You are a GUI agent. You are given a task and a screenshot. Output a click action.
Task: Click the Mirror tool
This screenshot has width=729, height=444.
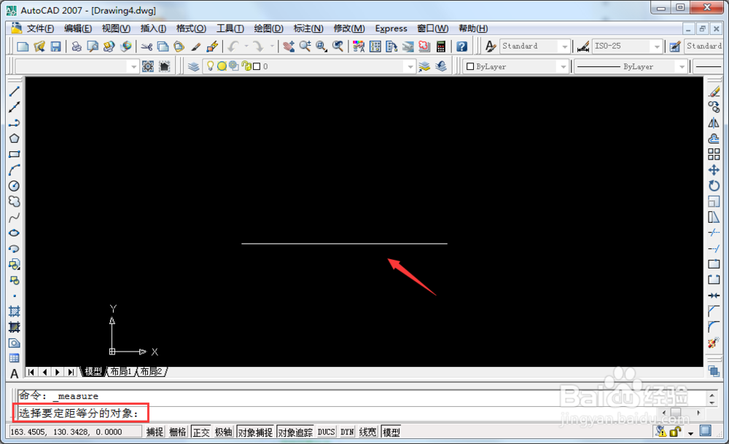point(714,123)
